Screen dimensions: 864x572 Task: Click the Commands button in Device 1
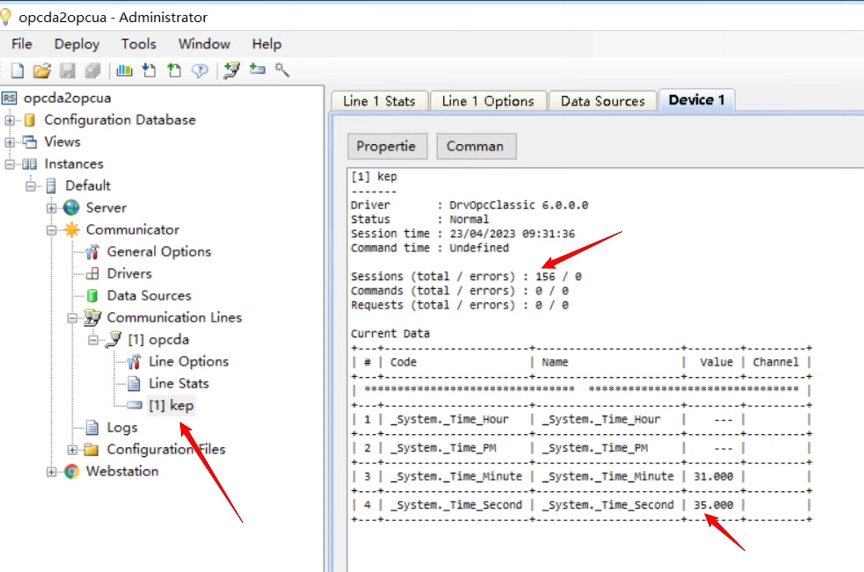(x=475, y=146)
